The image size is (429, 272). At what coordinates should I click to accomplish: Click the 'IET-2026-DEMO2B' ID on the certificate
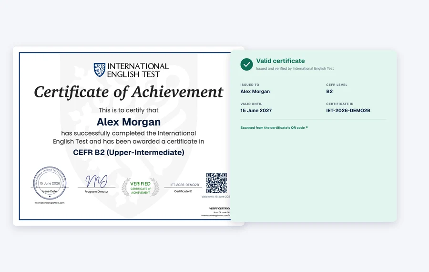(184, 185)
